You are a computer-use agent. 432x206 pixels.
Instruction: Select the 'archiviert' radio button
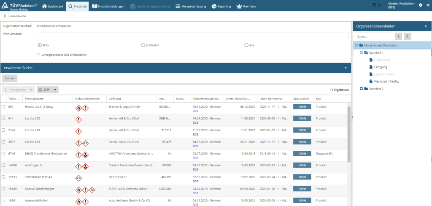[x=143, y=45]
